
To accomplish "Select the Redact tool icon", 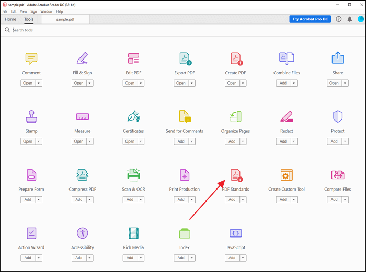I will click(x=287, y=116).
